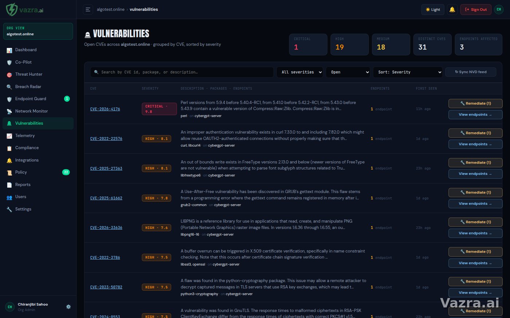Click Remediate for CVE-2026-33636
The width and height of the screenshot is (510, 318).
pyautogui.click(x=475, y=222)
